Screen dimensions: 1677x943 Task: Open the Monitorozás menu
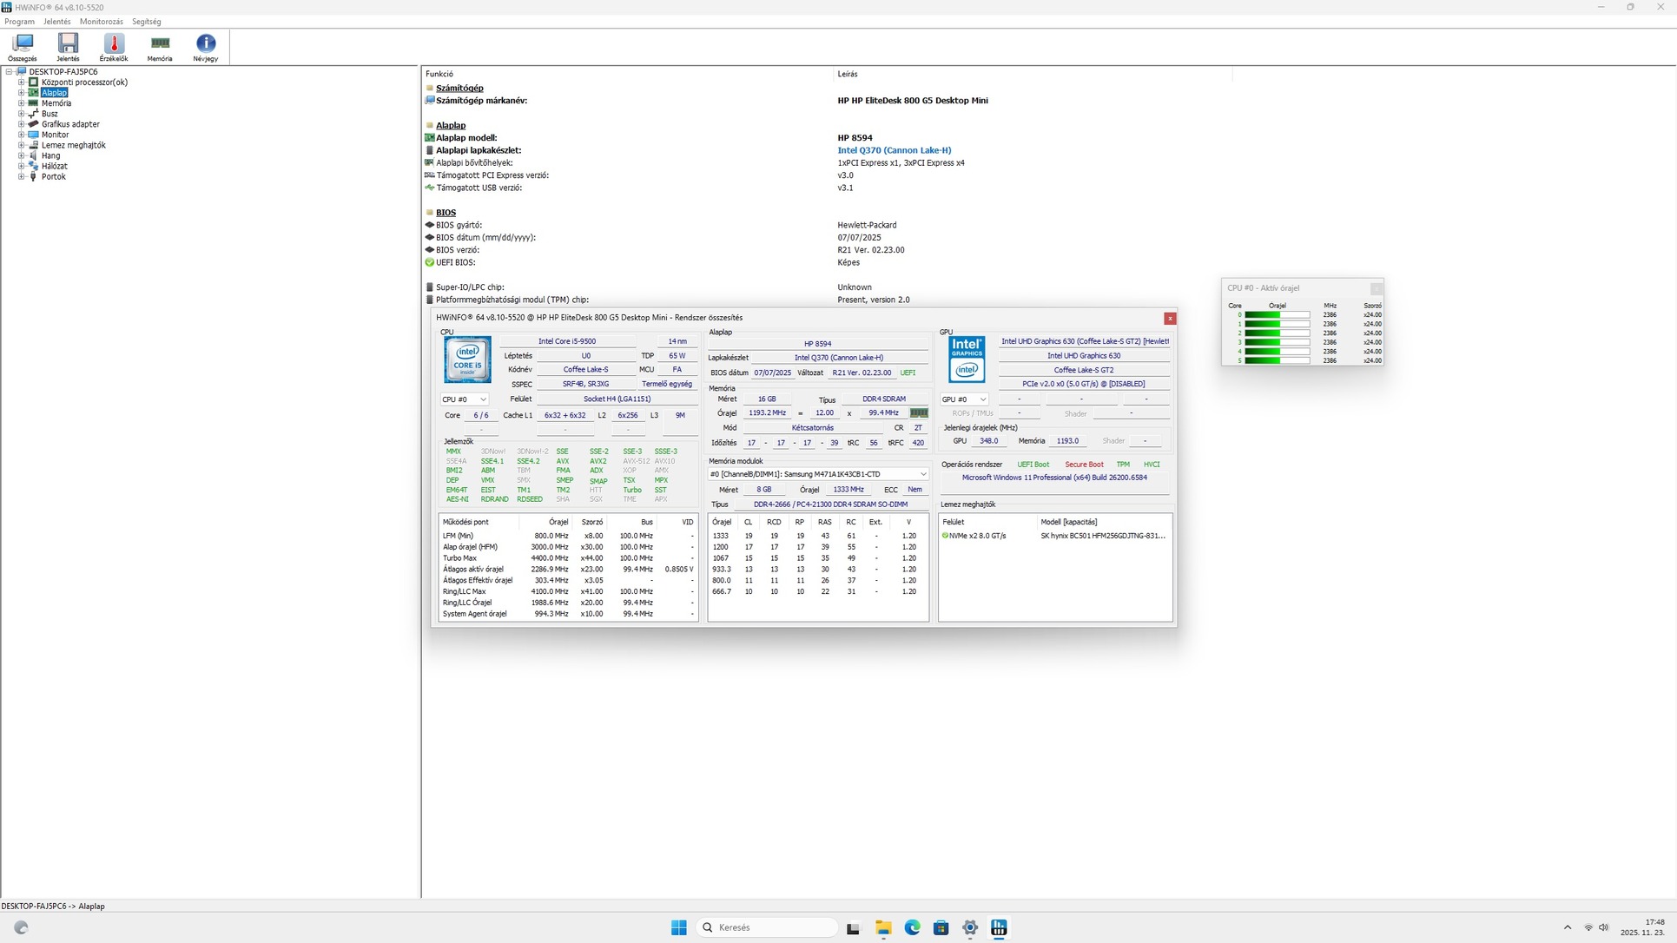[101, 22]
